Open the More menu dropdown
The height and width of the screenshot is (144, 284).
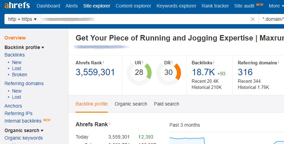pos(276,6)
